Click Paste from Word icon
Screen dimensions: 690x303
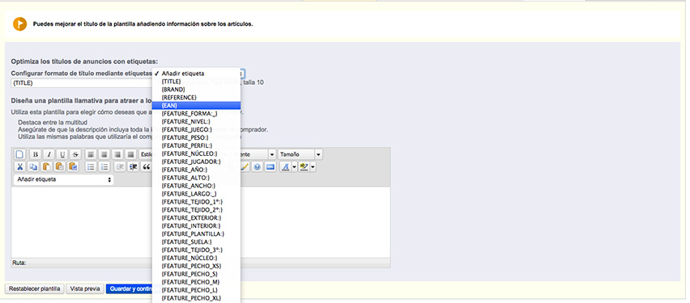(x=74, y=167)
